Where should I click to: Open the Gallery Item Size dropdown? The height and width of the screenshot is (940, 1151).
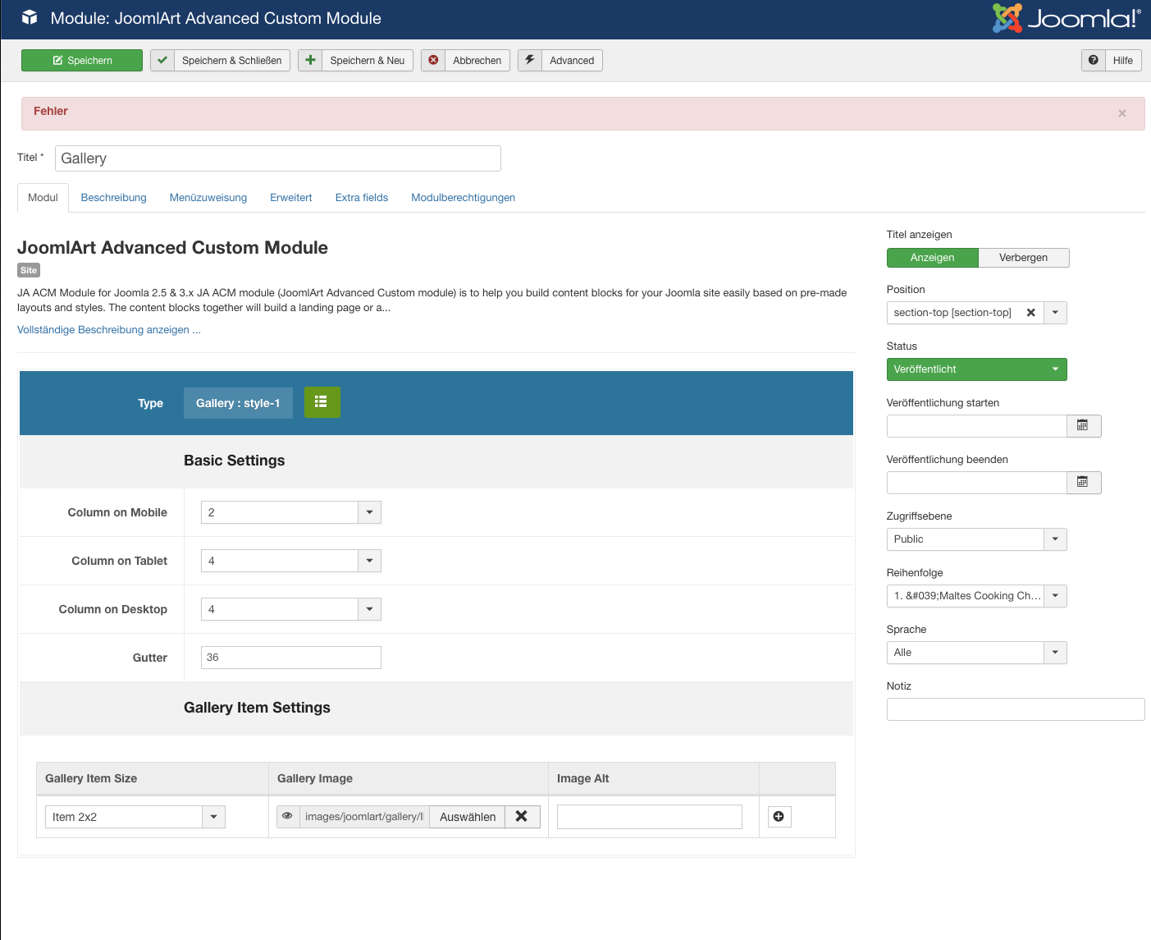click(213, 817)
